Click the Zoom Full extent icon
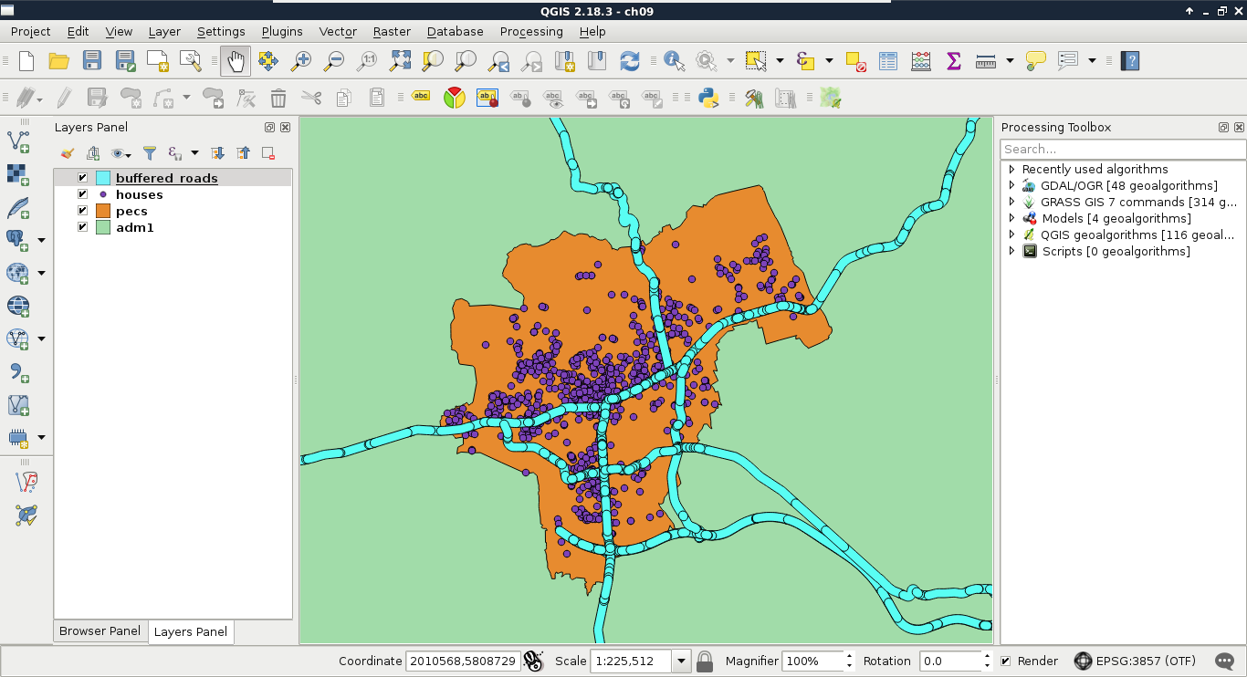1247x677 pixels. [x=400, y=61]
